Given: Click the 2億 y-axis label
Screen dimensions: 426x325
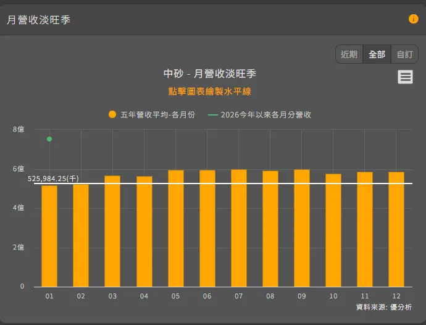Looking at the screenshot, I should 19,248.
